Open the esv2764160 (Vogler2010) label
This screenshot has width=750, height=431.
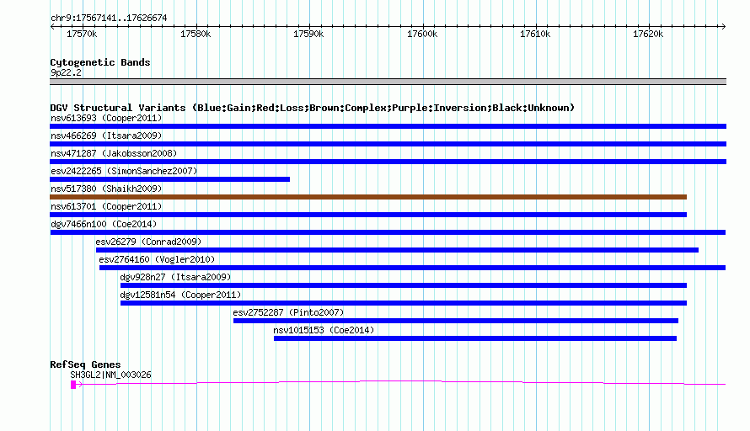coord(157,259)
